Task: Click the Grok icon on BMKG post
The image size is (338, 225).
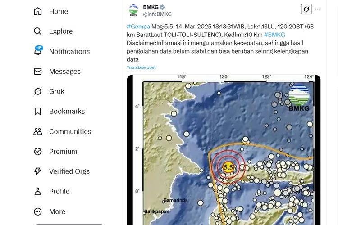Action: (306, 9)
